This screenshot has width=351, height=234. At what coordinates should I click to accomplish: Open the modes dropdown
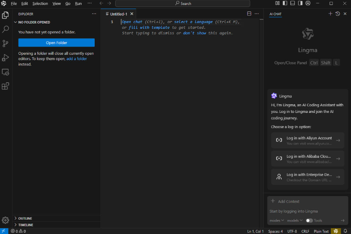pos(277,220)
